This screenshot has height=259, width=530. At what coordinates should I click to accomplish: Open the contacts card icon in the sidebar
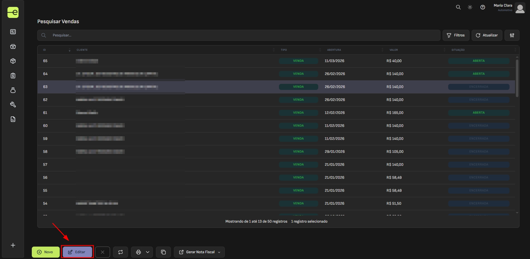[13, 32]
